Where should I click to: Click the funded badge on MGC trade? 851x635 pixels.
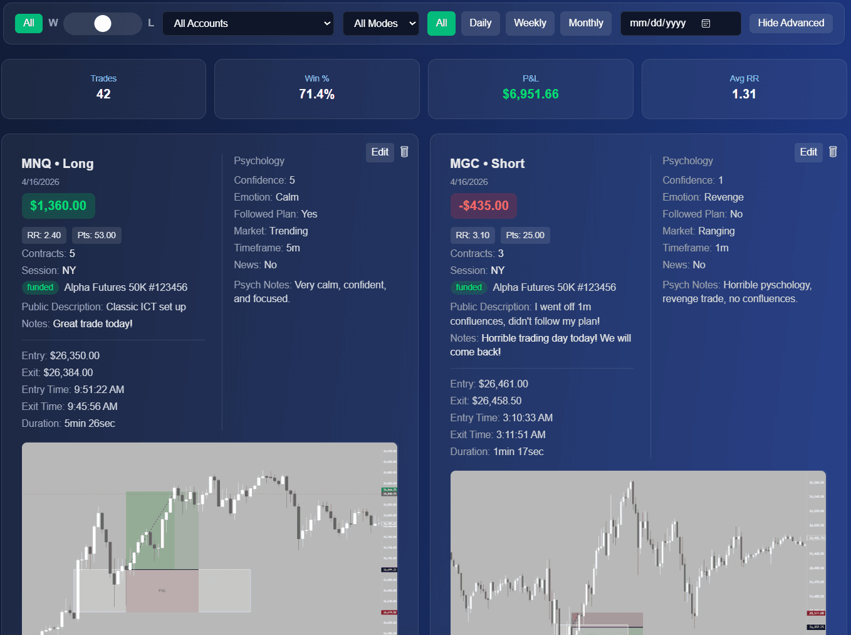point(469,287)
